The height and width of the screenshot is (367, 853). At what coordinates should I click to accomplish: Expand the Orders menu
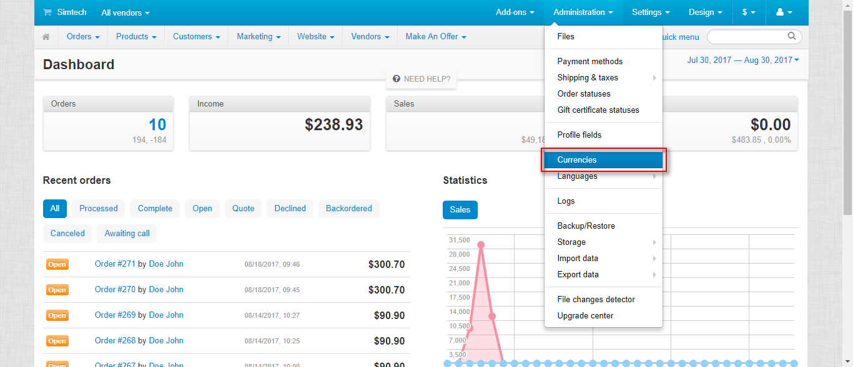click(83, 37)
